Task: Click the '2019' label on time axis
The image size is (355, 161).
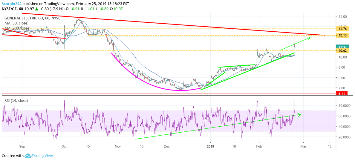Action: tap(211, 146)
